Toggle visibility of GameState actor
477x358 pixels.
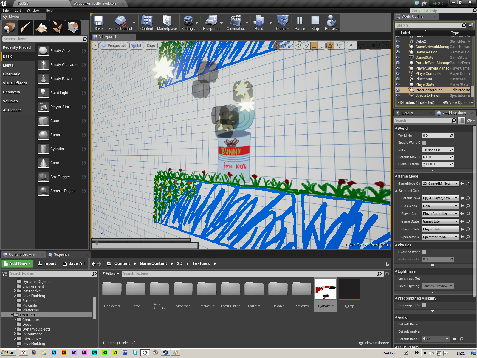[x=398, y=58]
